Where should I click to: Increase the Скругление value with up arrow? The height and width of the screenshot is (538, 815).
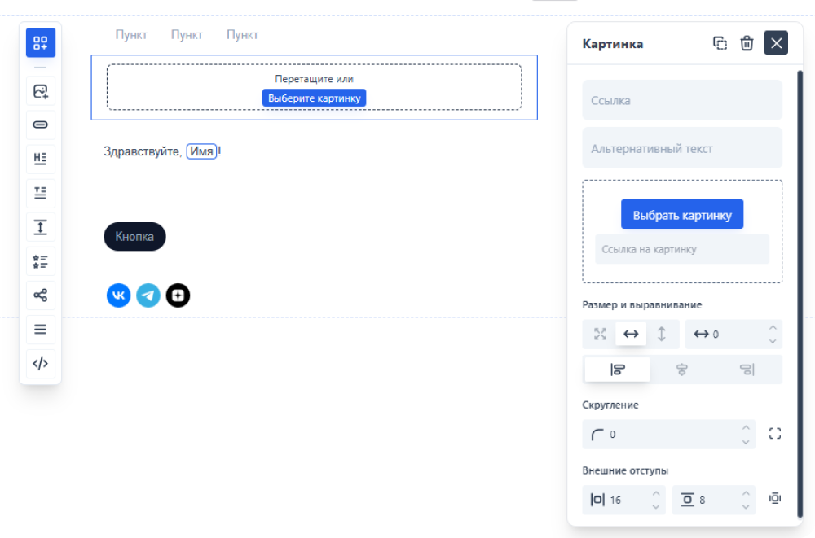point(745,427)
